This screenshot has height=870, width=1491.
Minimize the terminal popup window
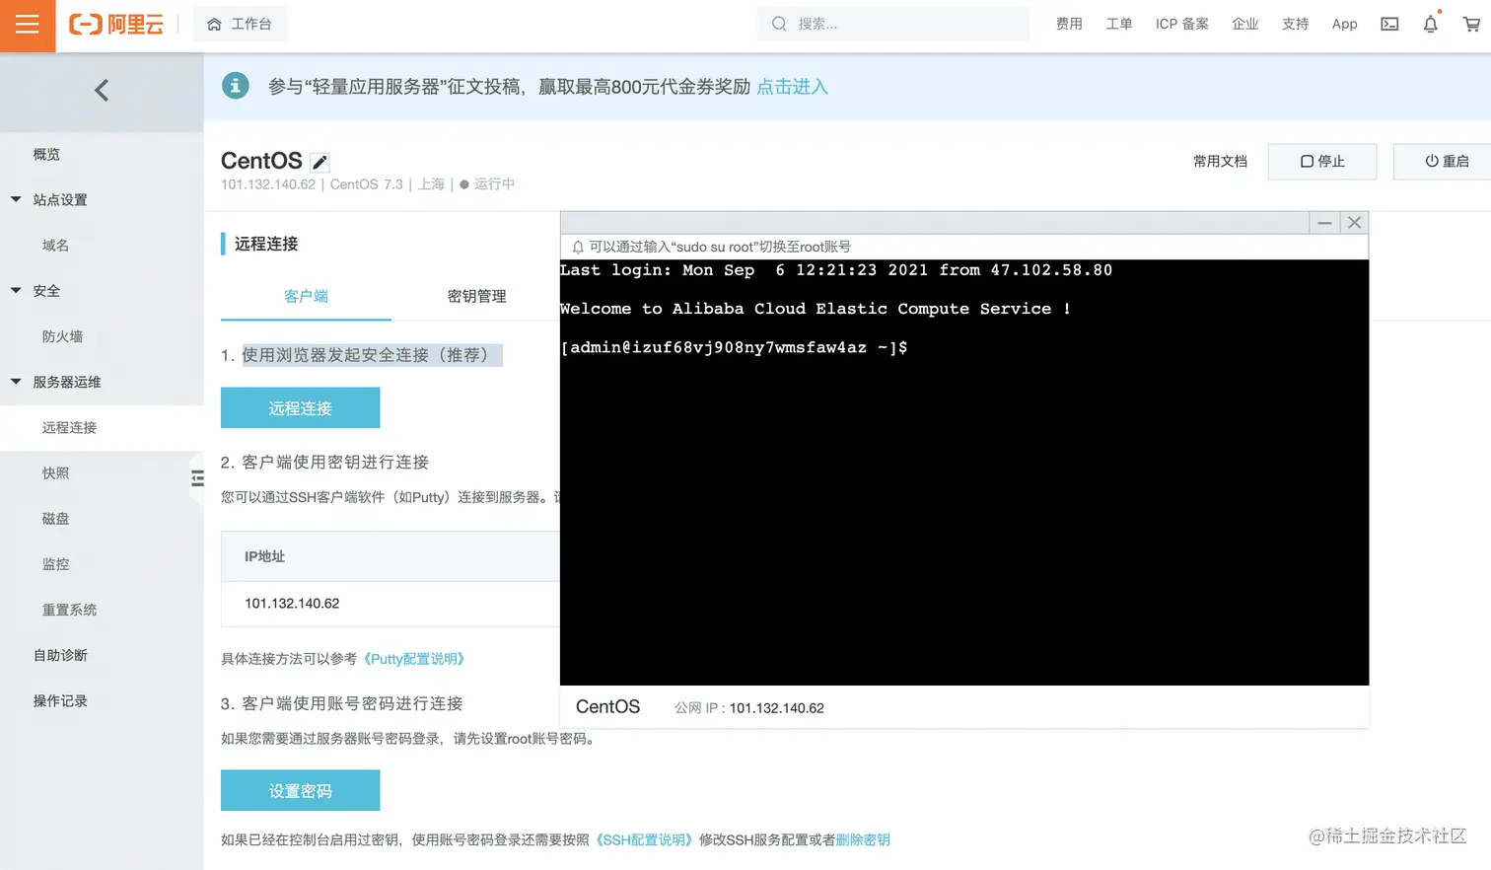tap(1324, 223)
